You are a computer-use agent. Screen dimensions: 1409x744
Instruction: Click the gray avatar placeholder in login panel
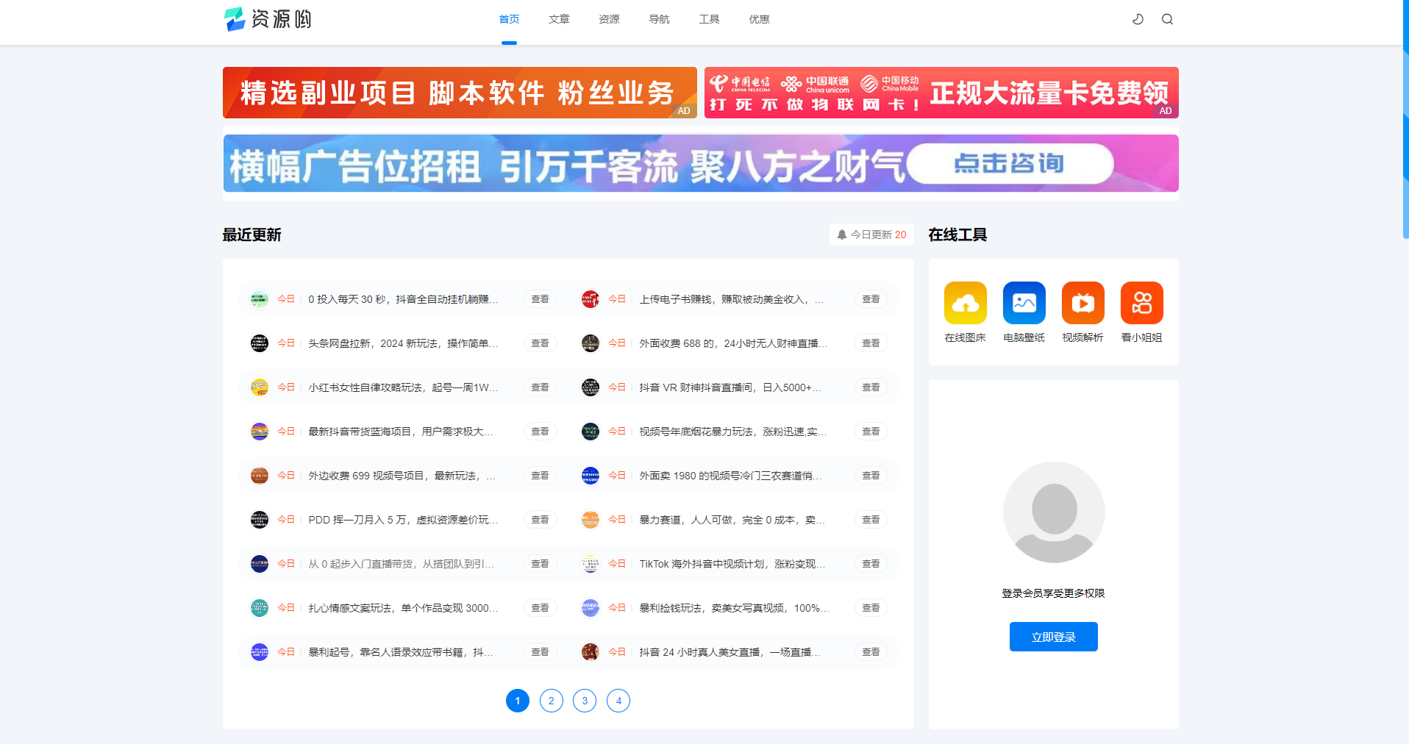(1053, 512)
